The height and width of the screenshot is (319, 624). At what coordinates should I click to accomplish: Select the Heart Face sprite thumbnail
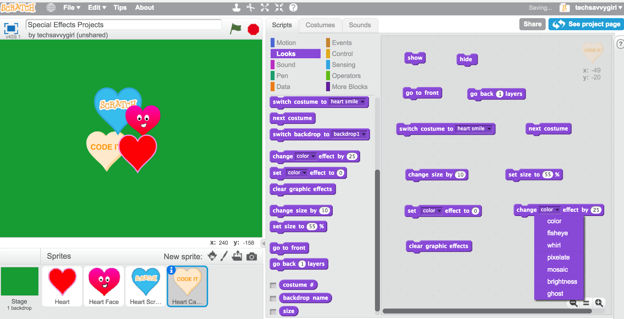[104, 287]
